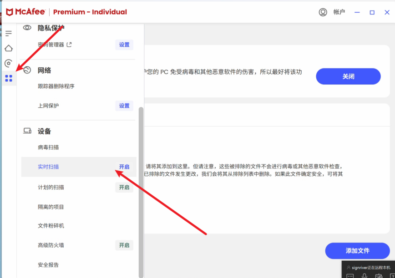
Task: Click the menu panel vertical scrollbar
Action: click(x=141, y=192)
